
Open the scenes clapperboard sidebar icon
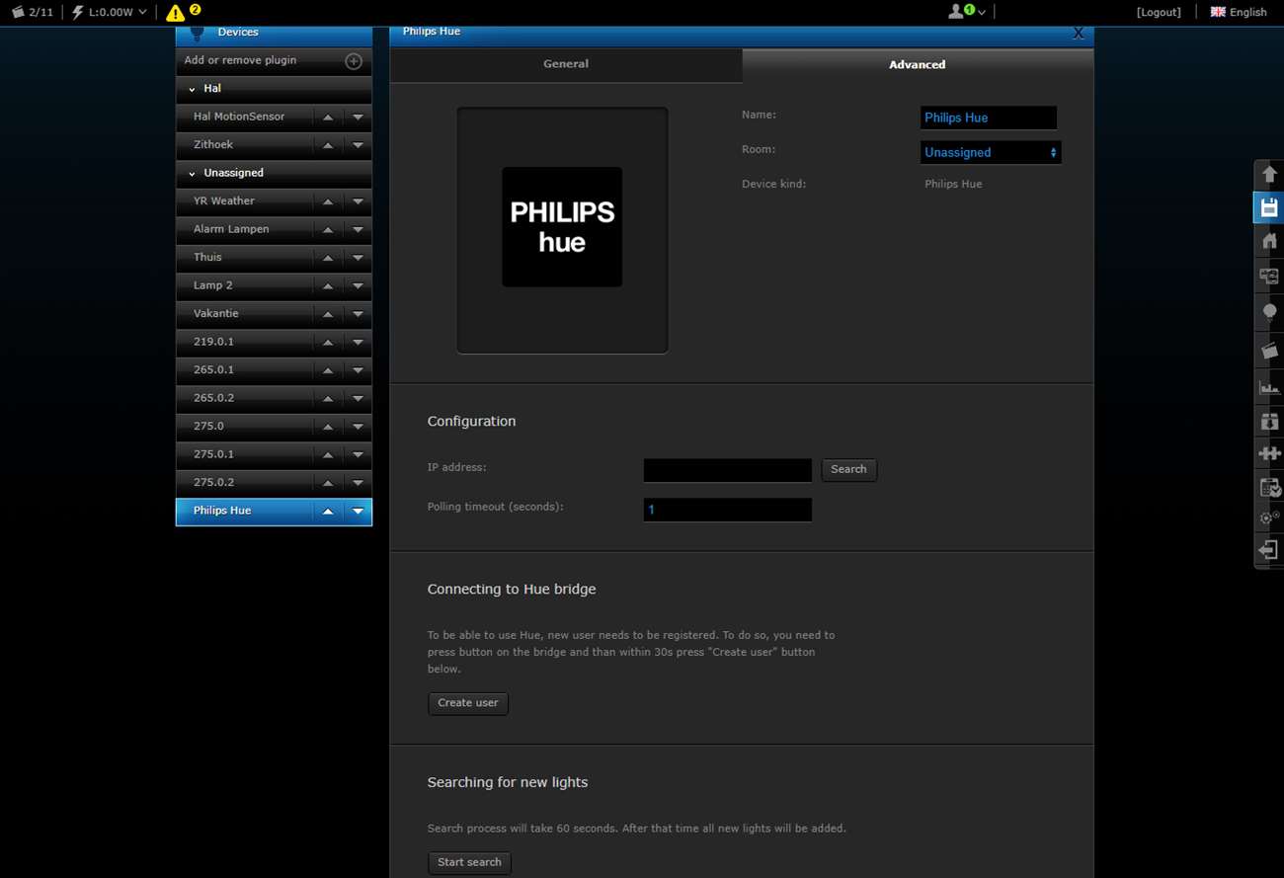(x=1269, y=350)
